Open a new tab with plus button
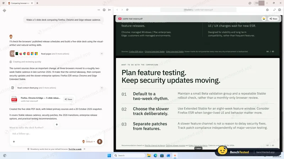The image size is (284, 159). pos(37,3)
